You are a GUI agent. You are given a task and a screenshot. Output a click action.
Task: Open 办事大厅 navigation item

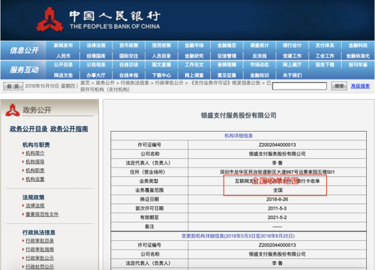[96, 75]
